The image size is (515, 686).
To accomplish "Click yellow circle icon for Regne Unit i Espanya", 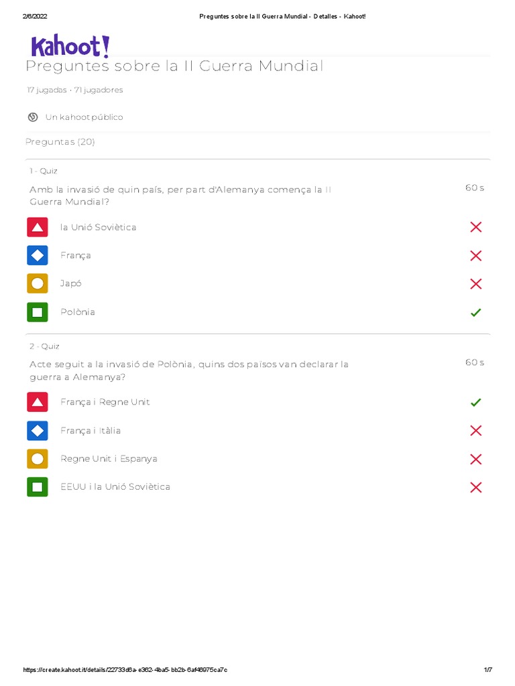I will tap(38, 459).
